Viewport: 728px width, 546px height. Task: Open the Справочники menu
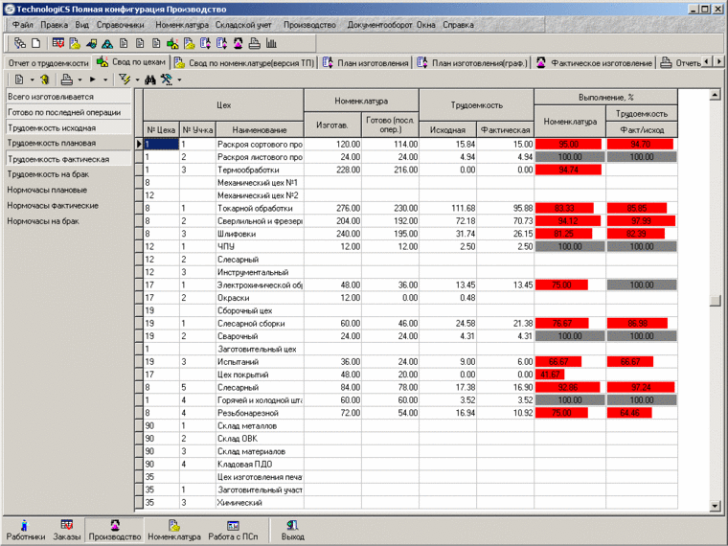pos(121,25)
